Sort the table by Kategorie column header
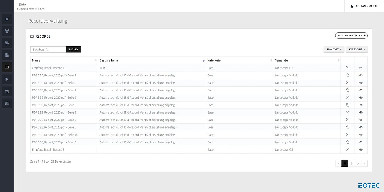The height and width of the screenshot is (192, 384). (239, 60)
